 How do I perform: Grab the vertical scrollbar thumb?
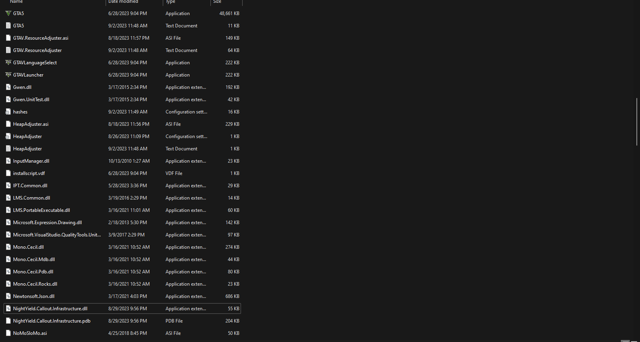point(636,122)
